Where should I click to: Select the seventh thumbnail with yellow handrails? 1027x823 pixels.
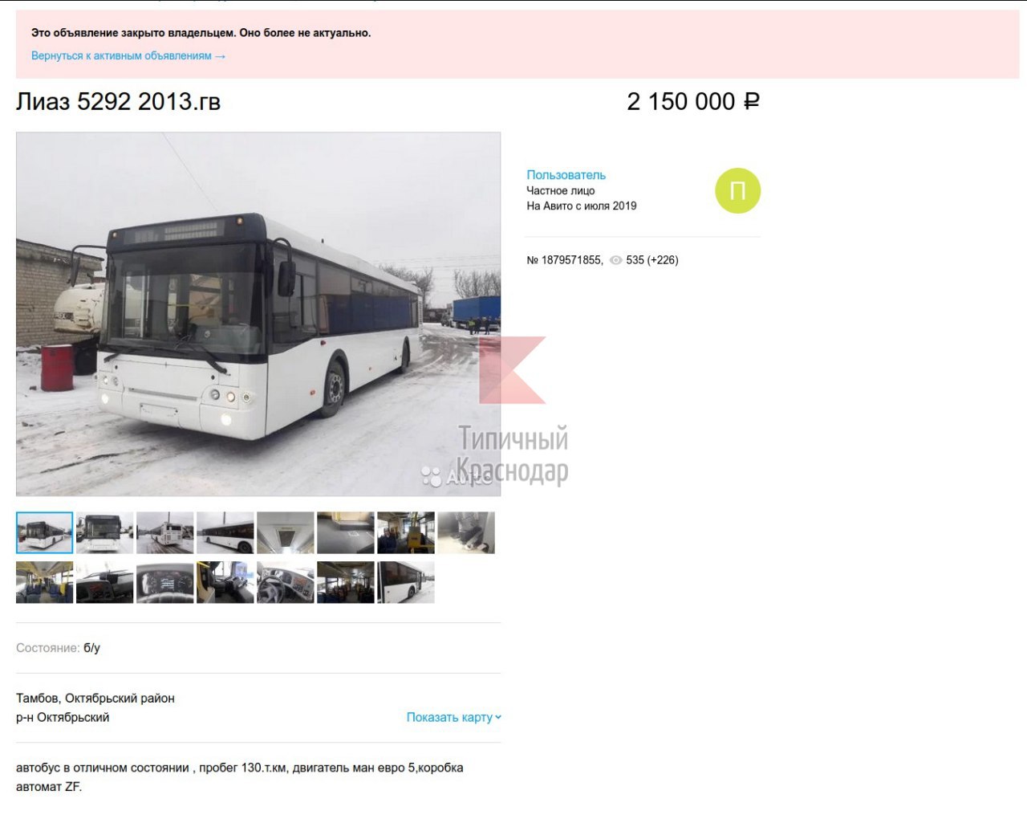(x=406, y=532)
